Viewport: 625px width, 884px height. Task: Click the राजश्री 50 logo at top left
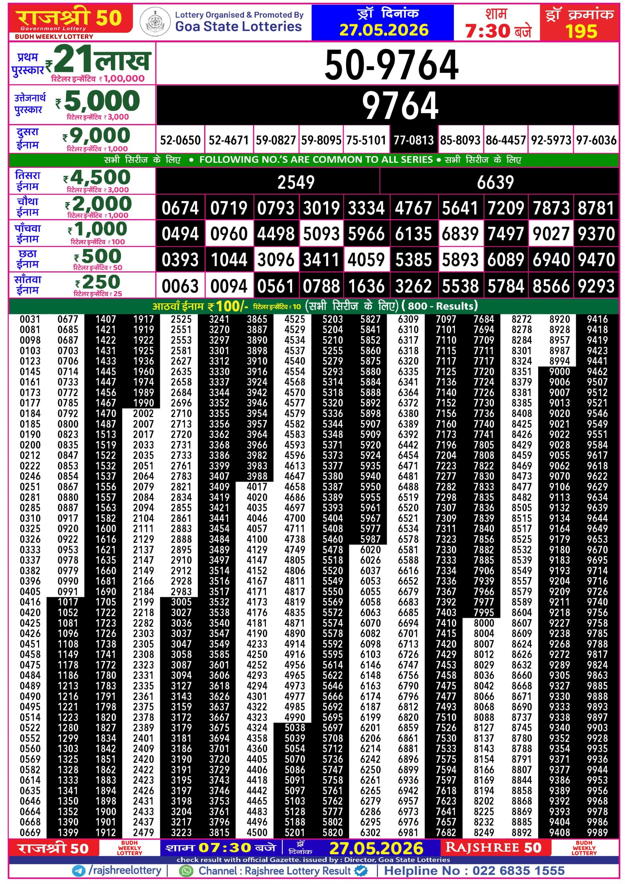70,19
